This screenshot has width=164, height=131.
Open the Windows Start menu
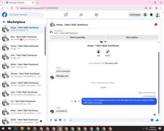coord(3,128)
